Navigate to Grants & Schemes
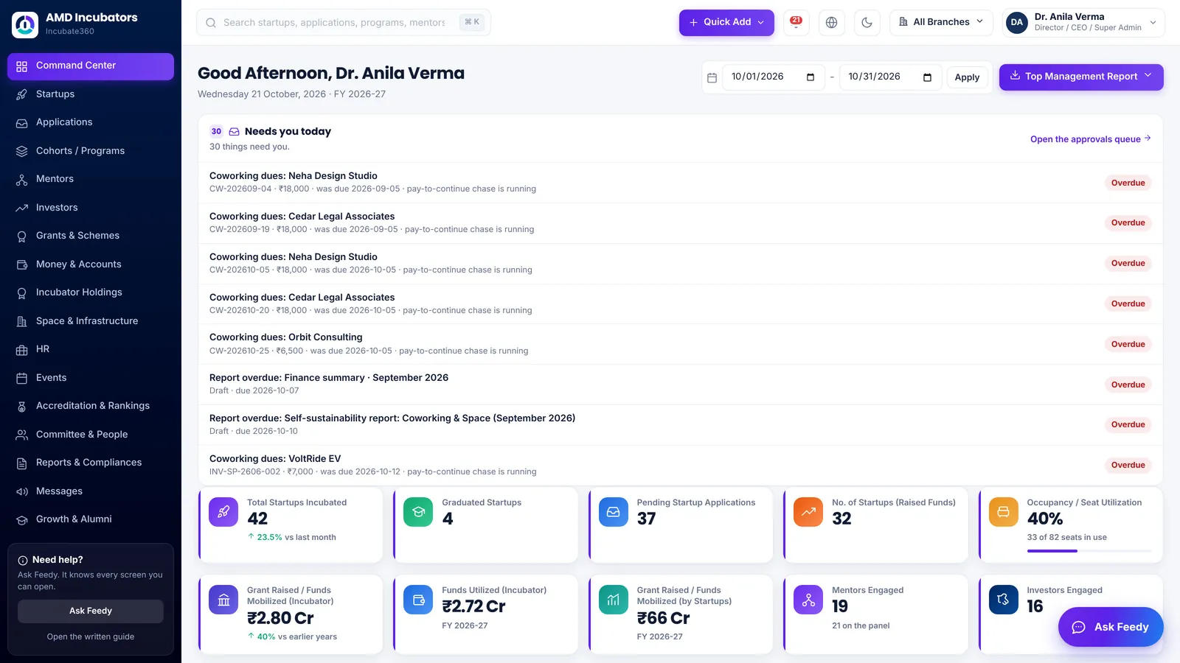This screenshot has width=1180, height=663. coord(91,236)
